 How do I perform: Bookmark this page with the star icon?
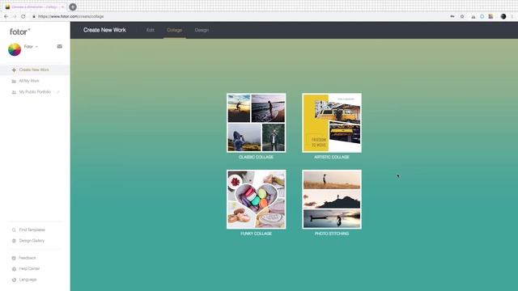(x=462, y=16)
